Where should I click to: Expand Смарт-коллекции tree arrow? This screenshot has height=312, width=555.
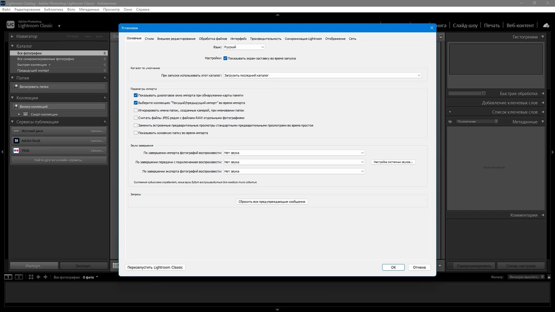[19, 114]
